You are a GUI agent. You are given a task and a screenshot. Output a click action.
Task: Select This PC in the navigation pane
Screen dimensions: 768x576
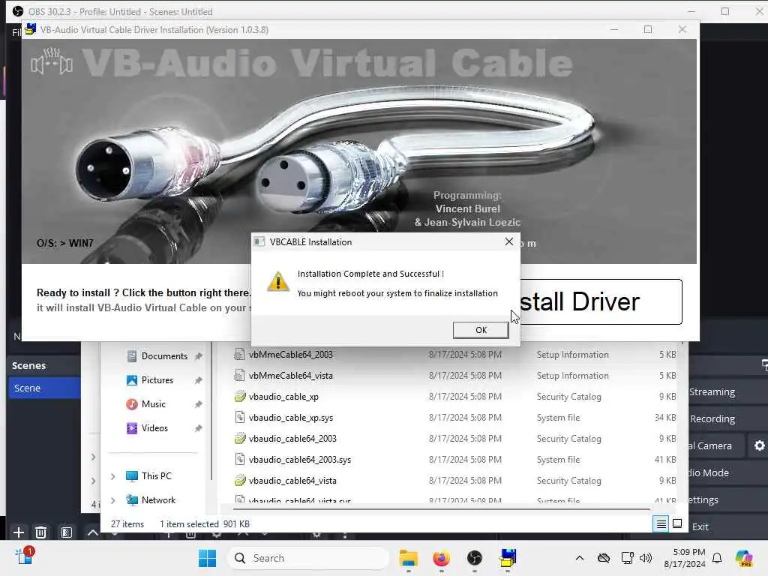pyautogui.click(x=156, y=476)
